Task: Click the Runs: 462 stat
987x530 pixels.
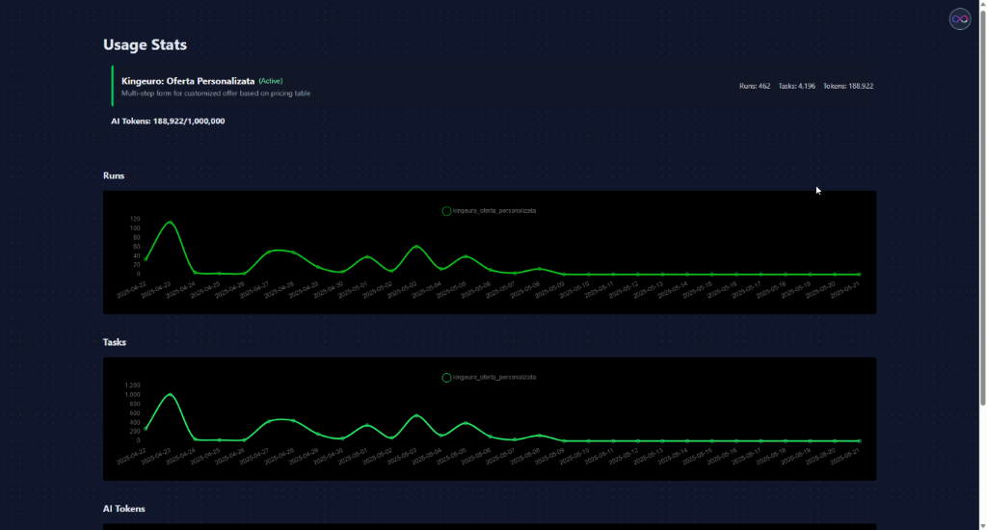Action: (x=755, y=87)
